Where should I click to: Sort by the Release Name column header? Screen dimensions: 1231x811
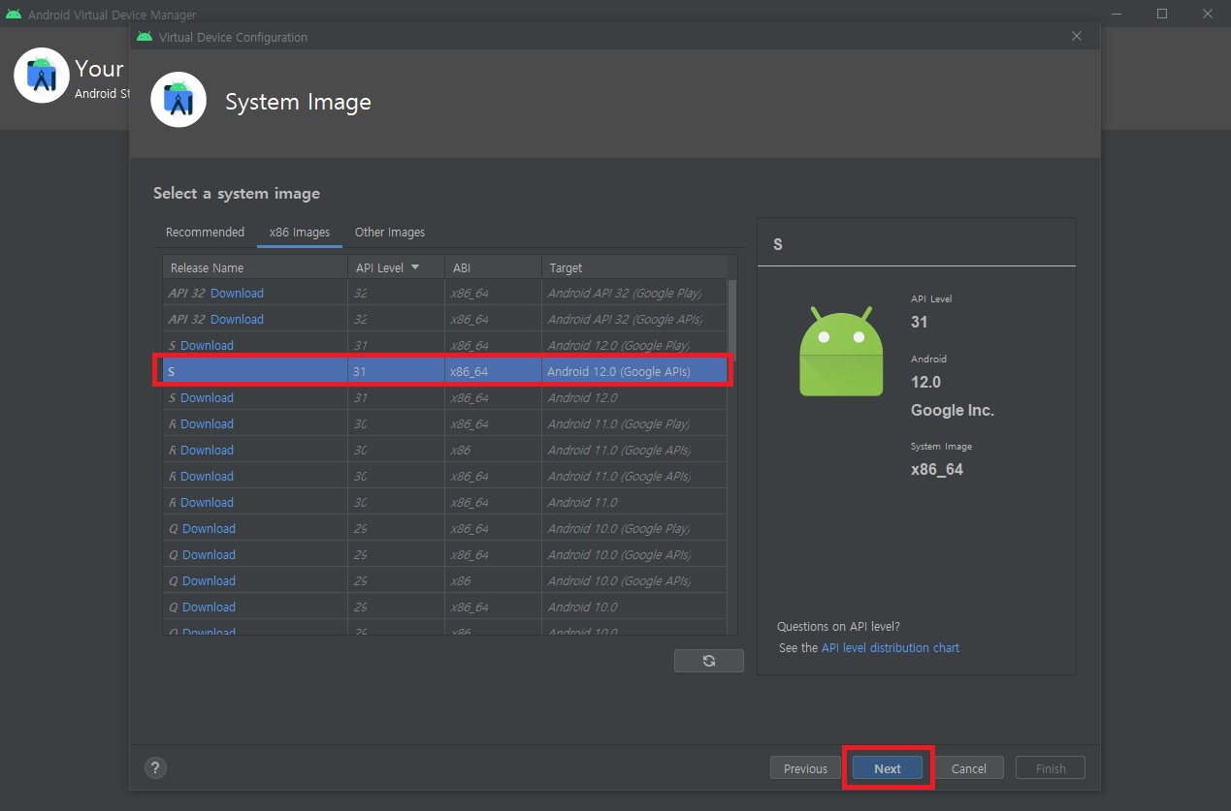(255, 267)
